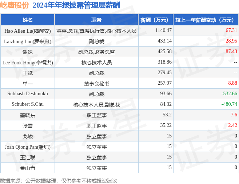
Task: Click the salary value 35.22
Action: click(x=166, y=125)
